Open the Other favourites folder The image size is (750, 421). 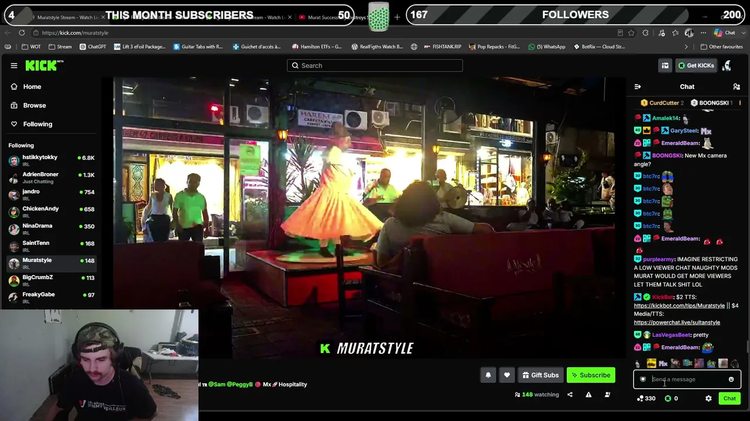[x=721, y=47]
